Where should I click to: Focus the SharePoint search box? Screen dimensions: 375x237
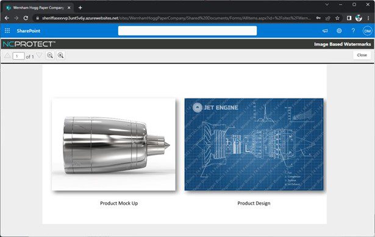pos(187,31)
